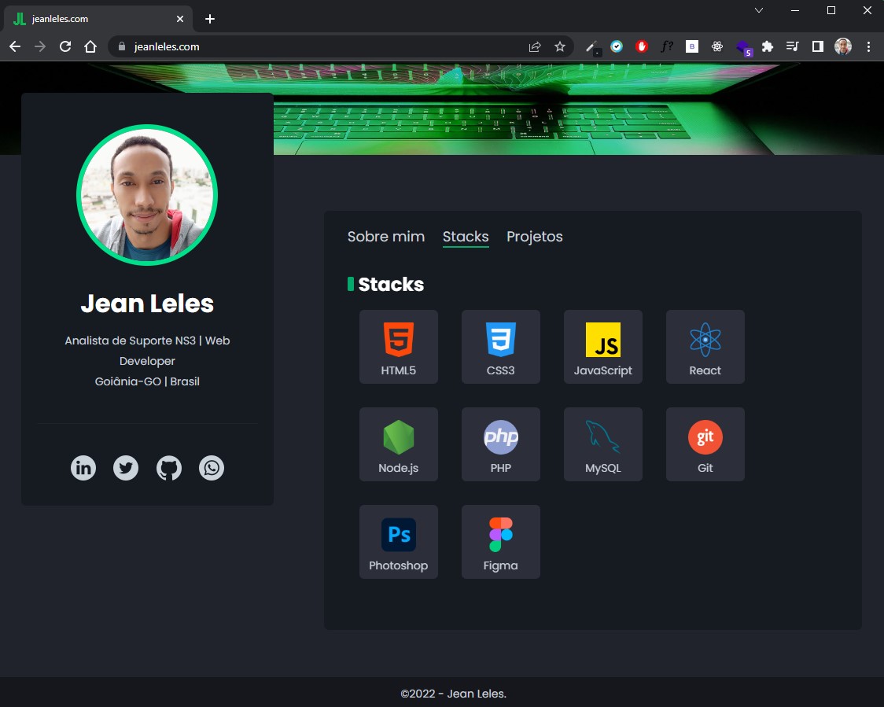
Task: Open the Twitter profile icon
Action: coord(126,468)
